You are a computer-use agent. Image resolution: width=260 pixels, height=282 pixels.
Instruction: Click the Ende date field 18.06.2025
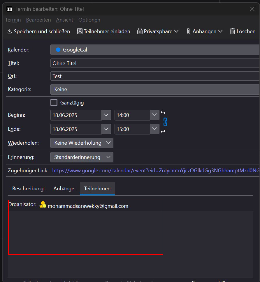[76, 129]
